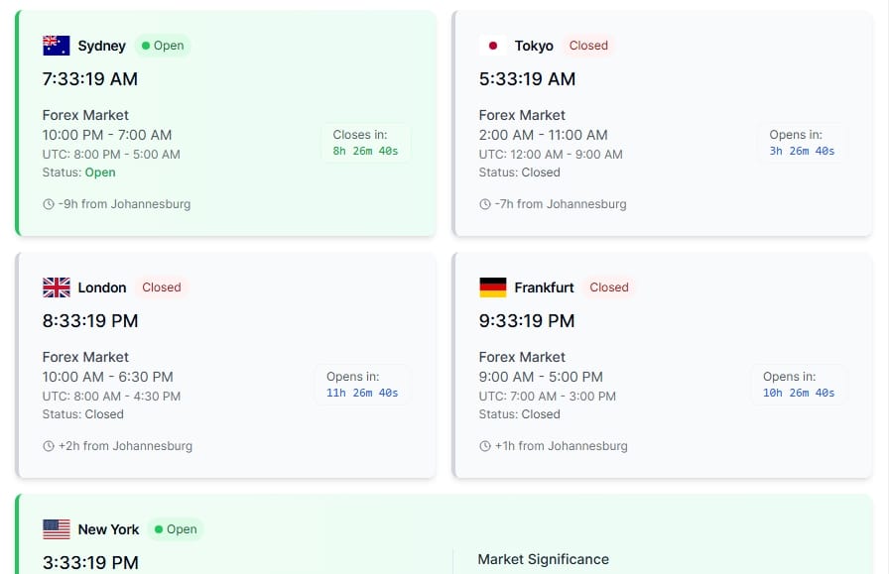
Task: Click Frankfurt's 'Opens in' countdown box
Action: (799, 385)
